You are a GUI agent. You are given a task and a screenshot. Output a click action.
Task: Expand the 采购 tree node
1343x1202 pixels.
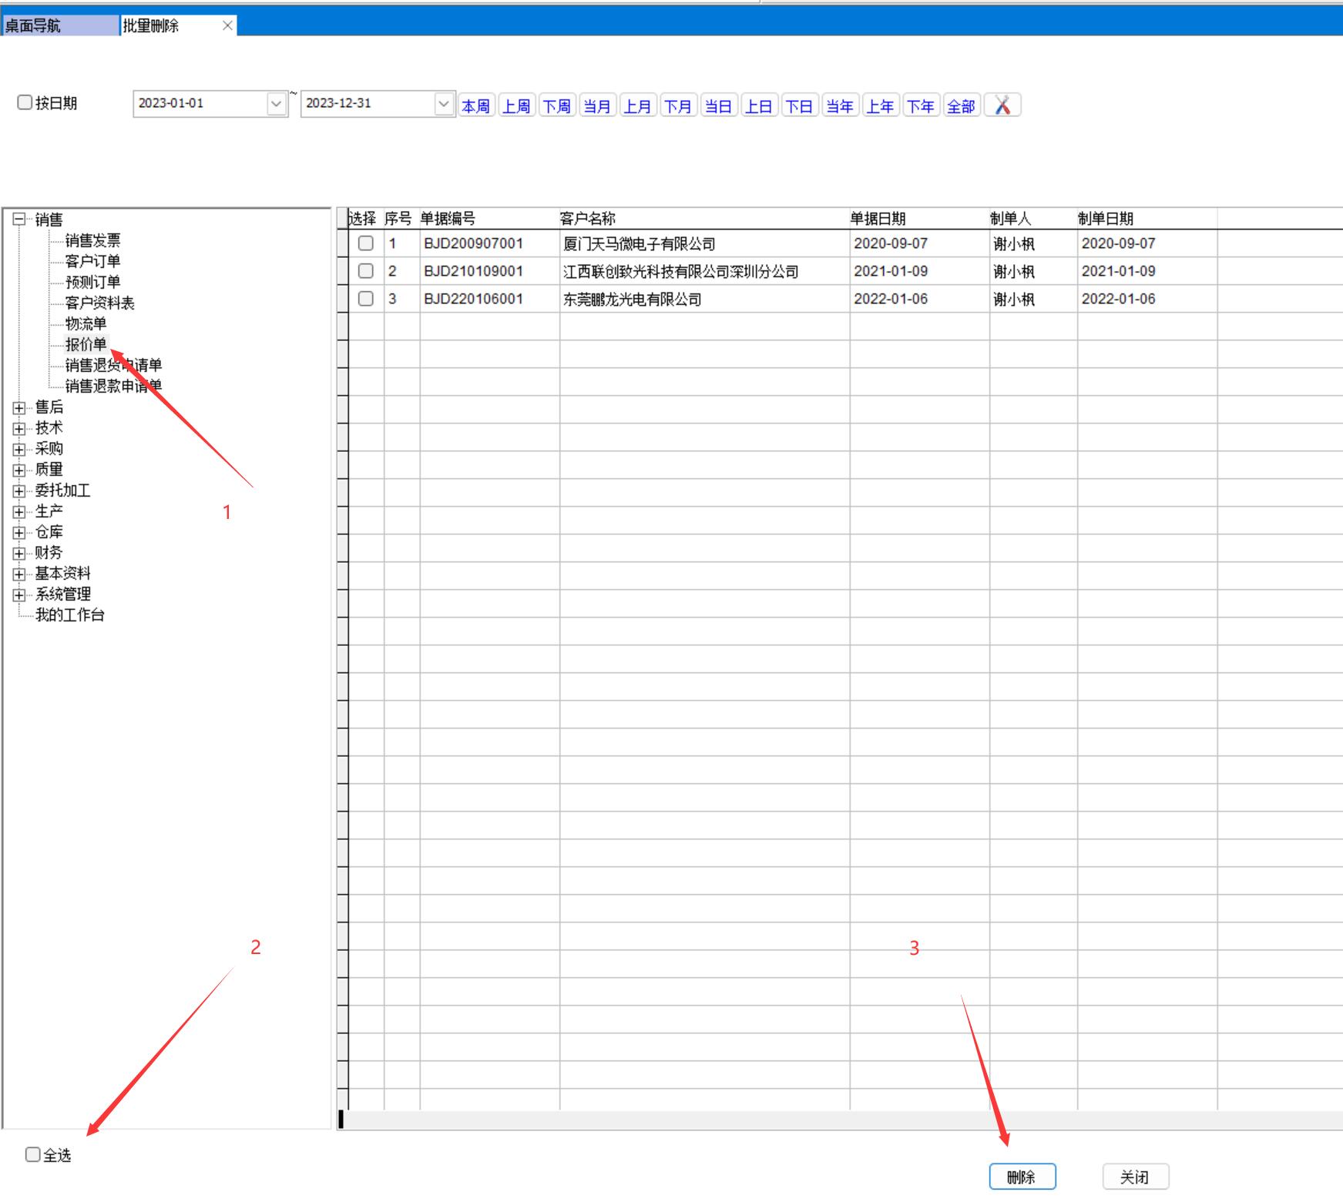[x=19, y=449]
